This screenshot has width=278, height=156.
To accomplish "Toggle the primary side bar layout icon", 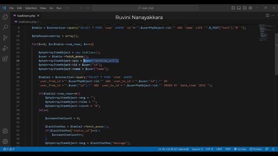I will pyautogui.click(x=233, y=8).
